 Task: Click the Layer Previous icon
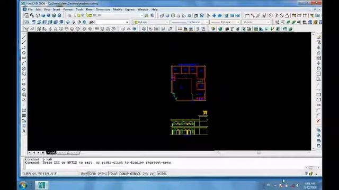(152, 15)
